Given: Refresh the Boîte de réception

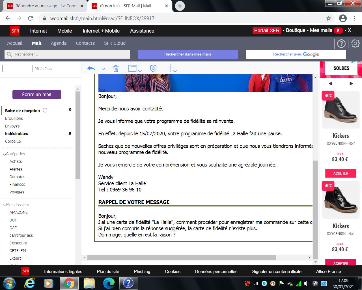Looking at the screenshot, I should point(45,110).
